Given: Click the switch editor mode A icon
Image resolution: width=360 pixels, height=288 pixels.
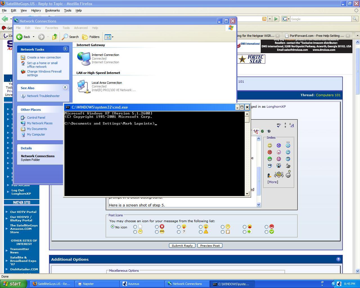Looking at the screenshot, I should (292, 125).
